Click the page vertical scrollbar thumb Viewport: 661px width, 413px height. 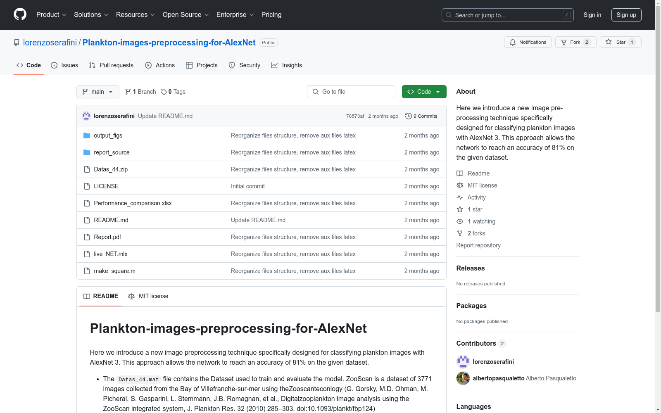click(x=658, y=159)
